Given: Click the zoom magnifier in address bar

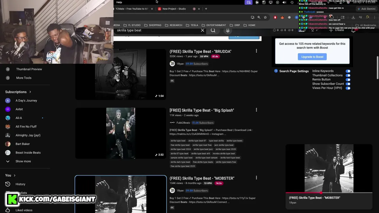Looking at the screenshot, I should 259,17.
